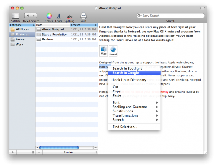
Task: Sort by Created column header
Action: pyautogui.click(x=84, y=25)
